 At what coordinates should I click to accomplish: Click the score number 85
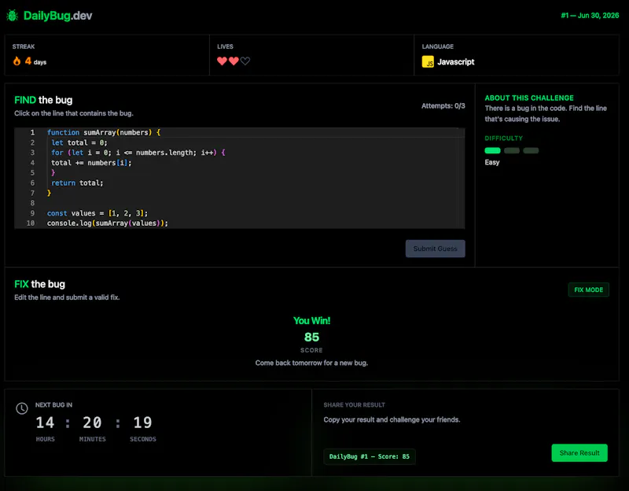tap(311, 337)
